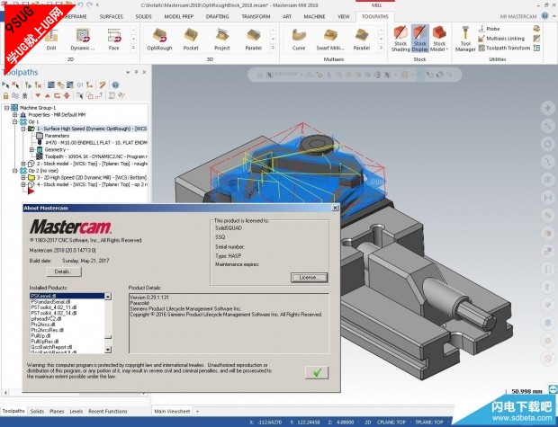
Task: Click Select all invalid operations icon
Action: [x=15, y=85]
